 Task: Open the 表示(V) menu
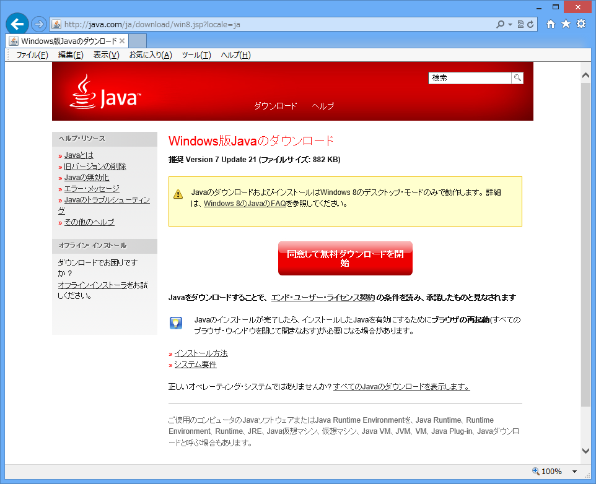point(107,55)
